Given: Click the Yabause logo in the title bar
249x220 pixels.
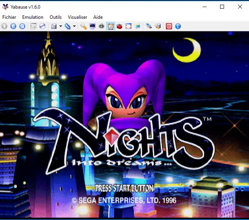Looking at the screenshot, I should [5, 7].
